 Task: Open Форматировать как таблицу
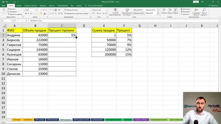tap(127, 12)
